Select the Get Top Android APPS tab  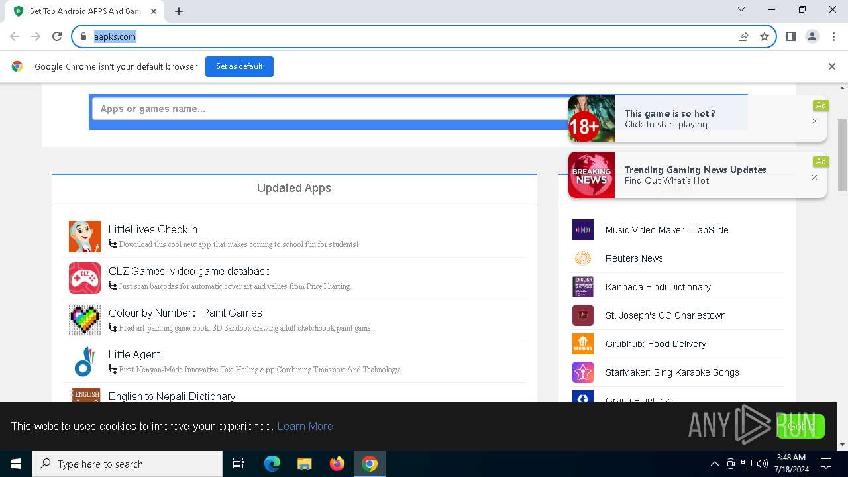(x=83, y=11)
